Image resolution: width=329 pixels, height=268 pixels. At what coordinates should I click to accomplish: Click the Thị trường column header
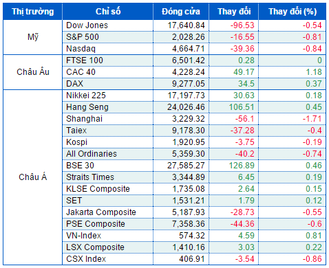pyautogui.click(x=33, y=12)
